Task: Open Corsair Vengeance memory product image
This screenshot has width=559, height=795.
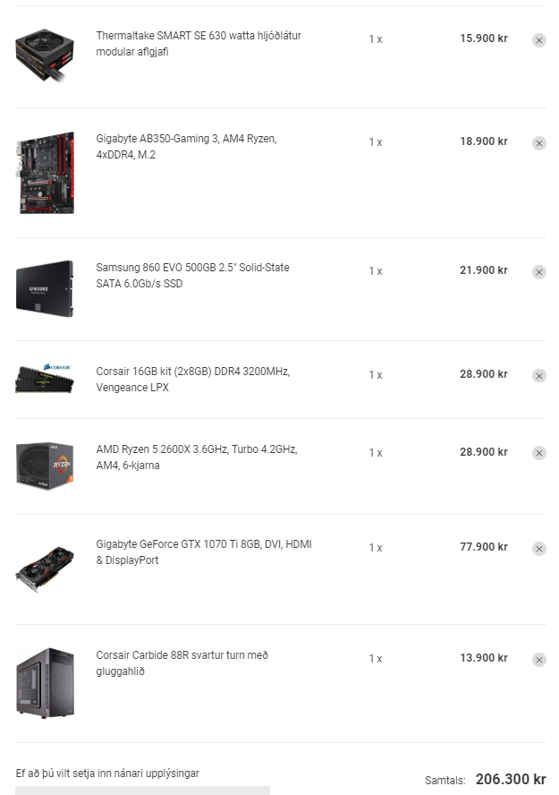Action: pos(45,378)
